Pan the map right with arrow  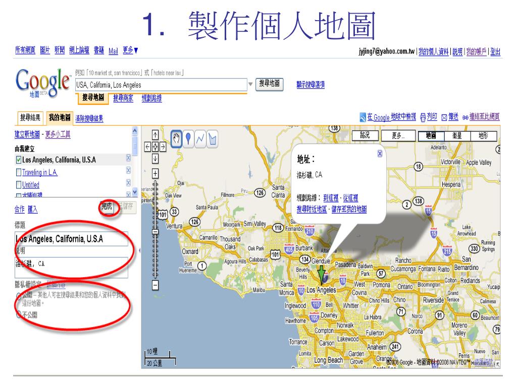163,147
